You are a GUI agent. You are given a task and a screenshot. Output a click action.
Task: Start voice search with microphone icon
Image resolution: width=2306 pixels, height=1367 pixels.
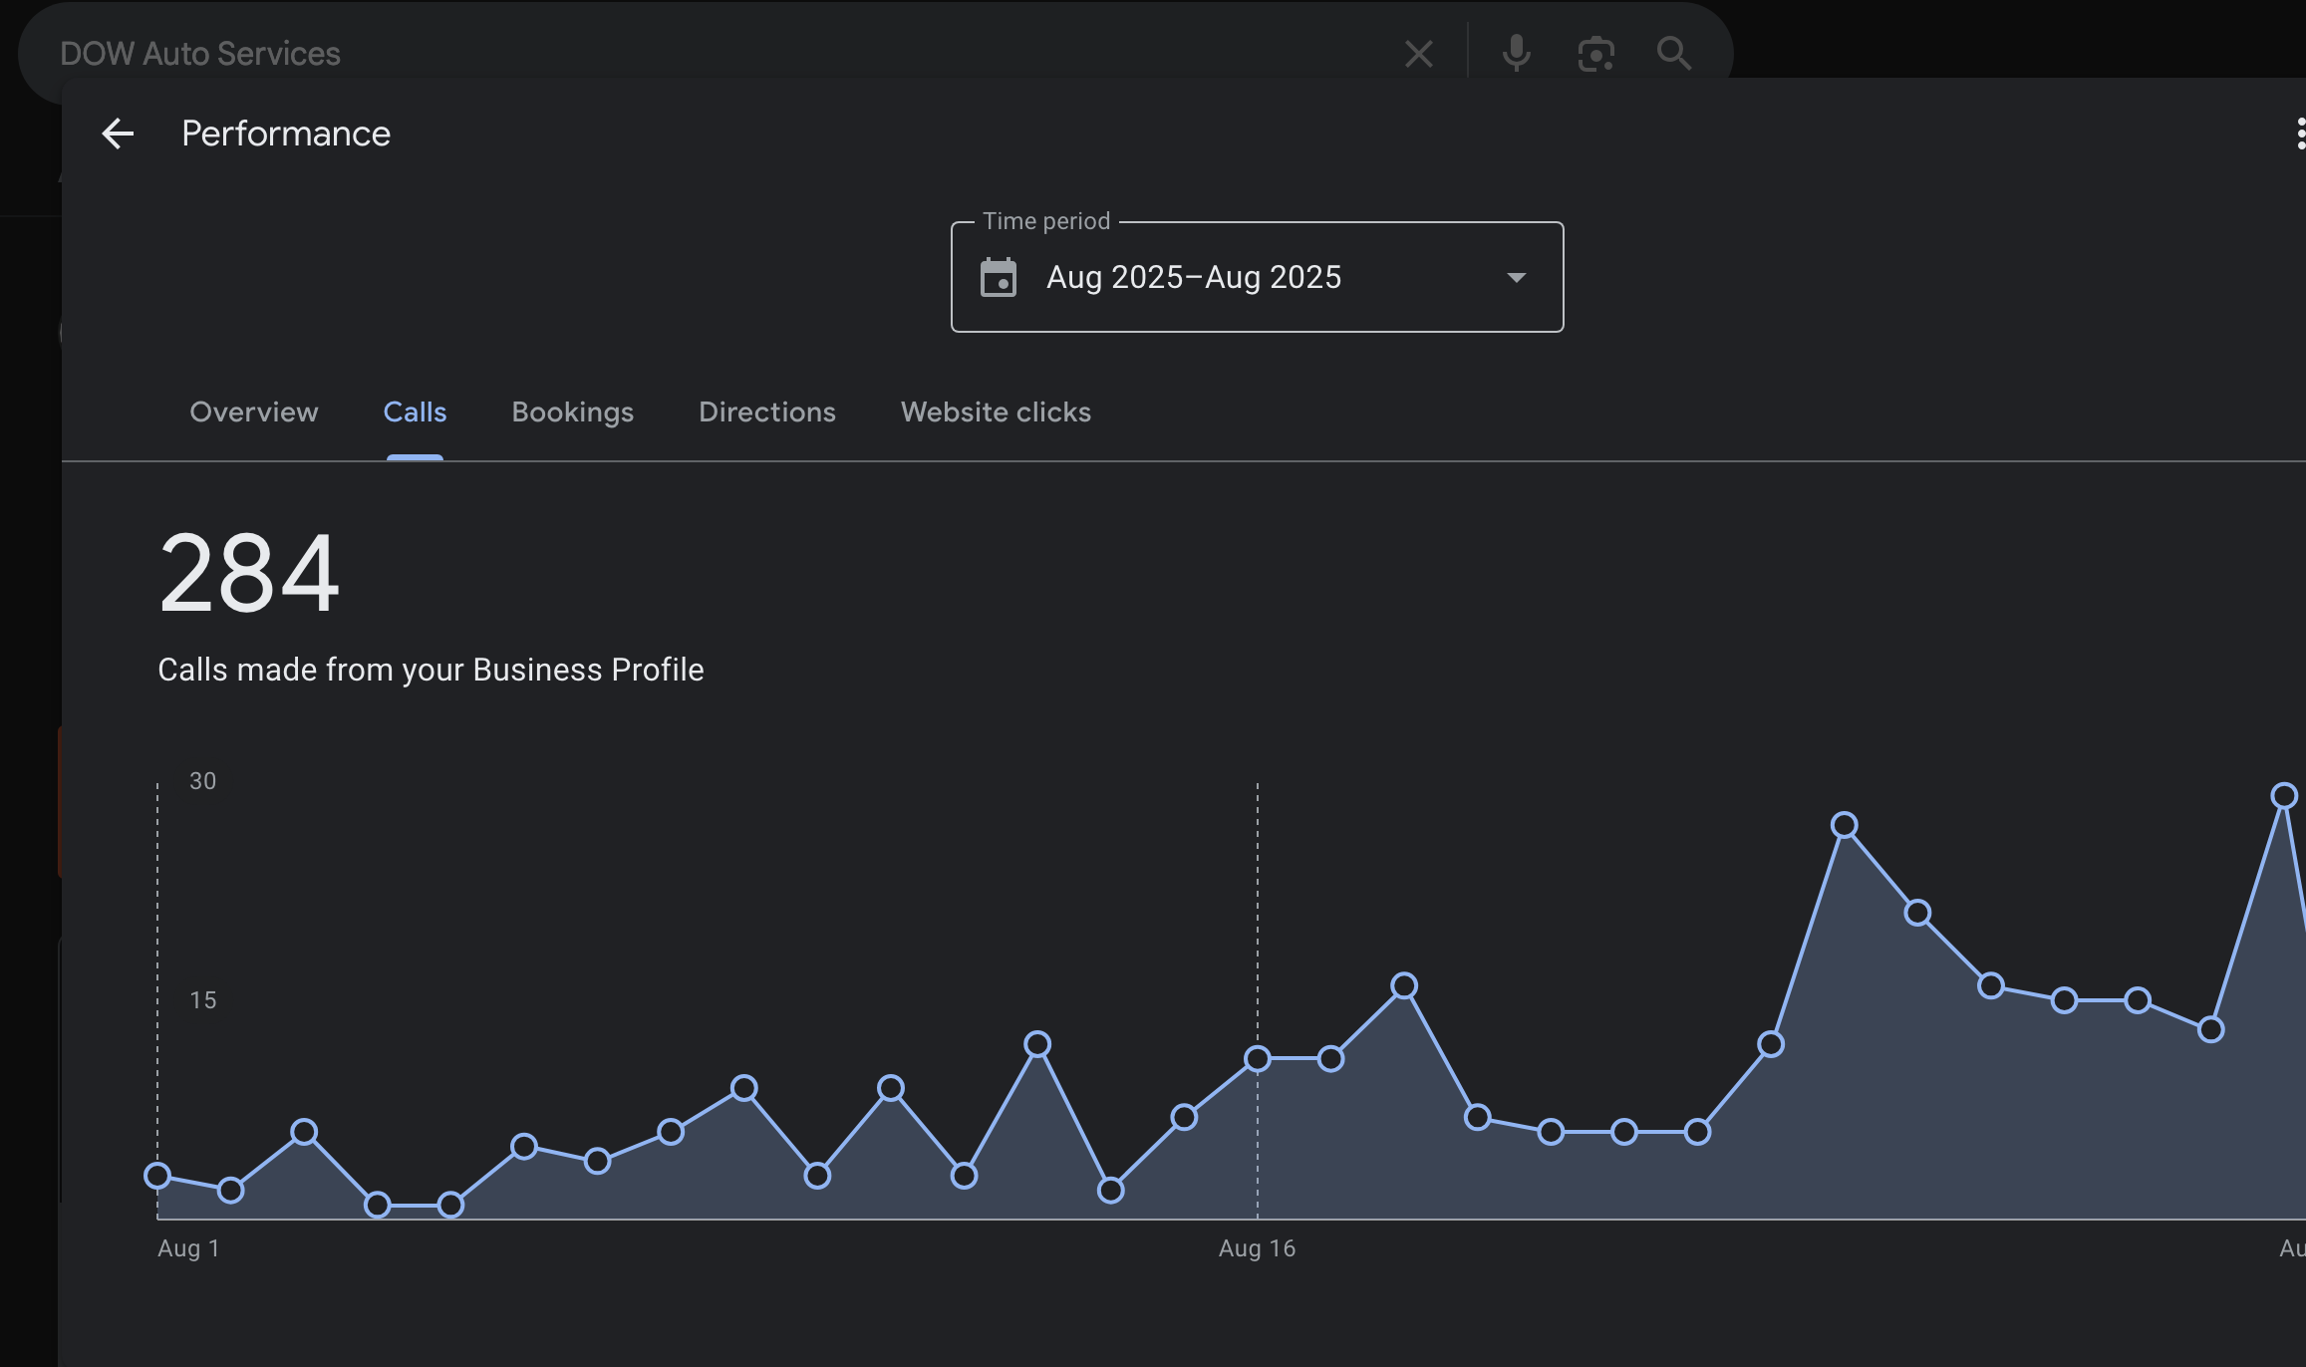click(x=1516, y=54)
